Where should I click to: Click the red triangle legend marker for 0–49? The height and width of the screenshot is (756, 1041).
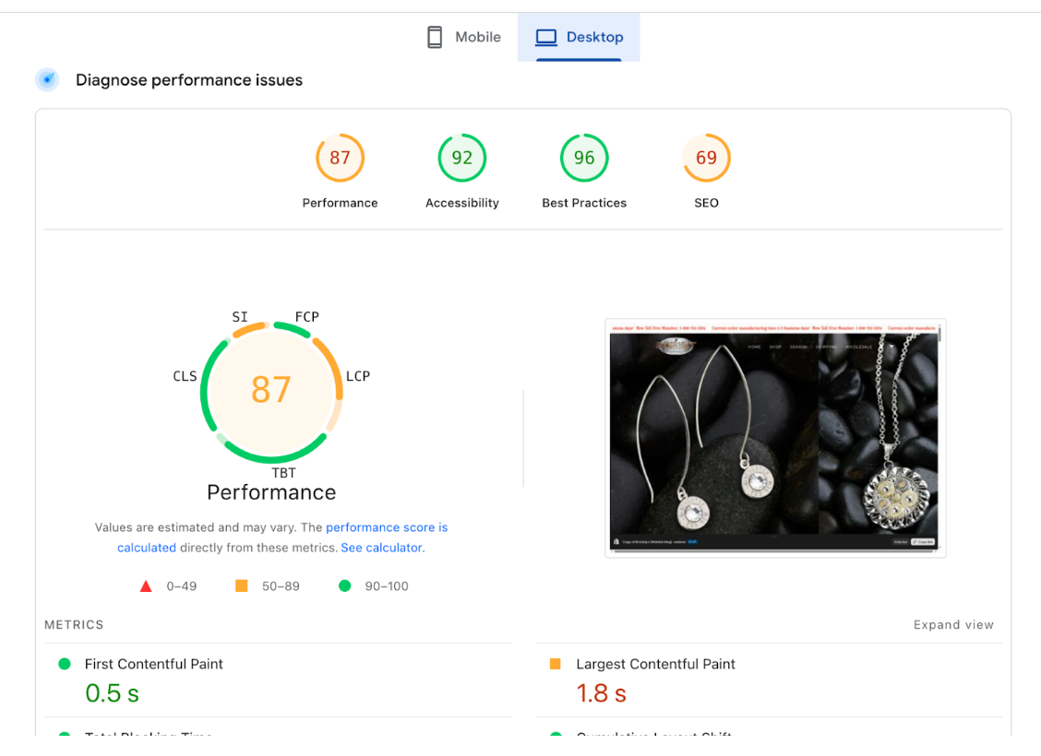click(146, 585)
